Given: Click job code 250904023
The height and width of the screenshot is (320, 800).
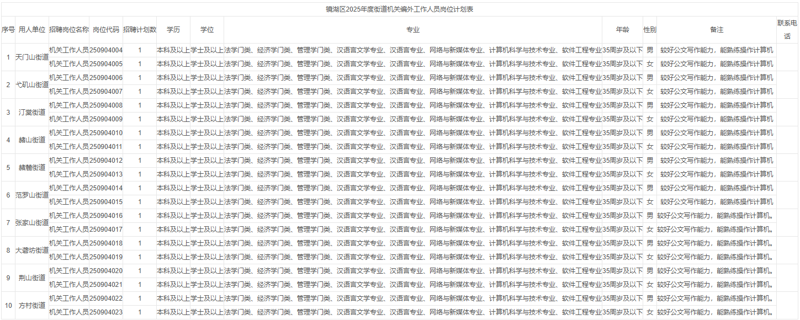Looking at the screenshot, I should click(106, 312).
